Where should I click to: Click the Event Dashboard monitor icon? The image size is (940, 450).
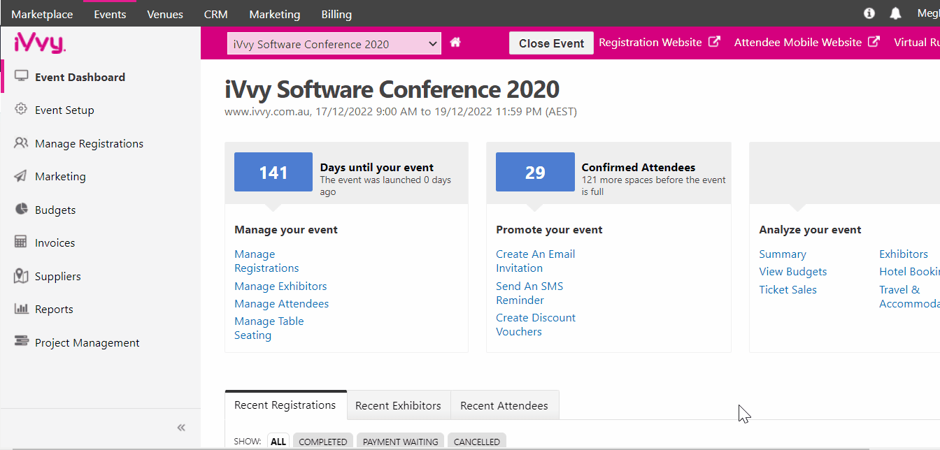pos(21,76)
